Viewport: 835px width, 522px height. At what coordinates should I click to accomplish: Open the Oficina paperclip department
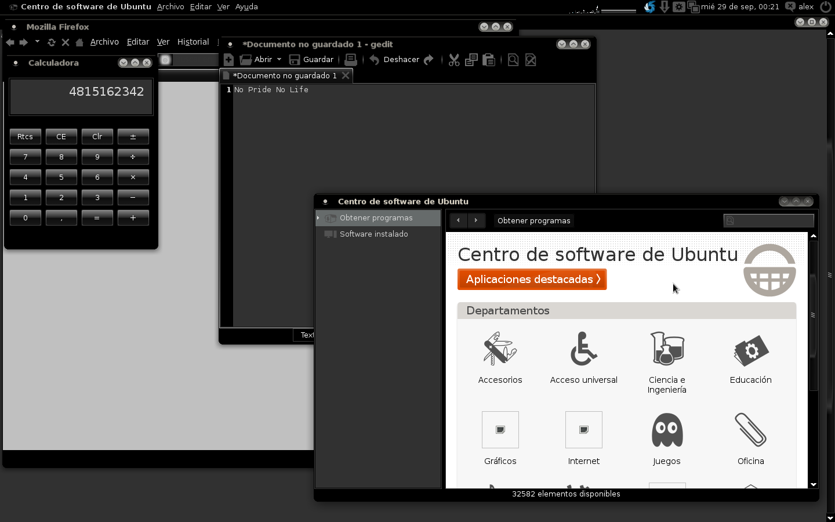tap(751, 438)
